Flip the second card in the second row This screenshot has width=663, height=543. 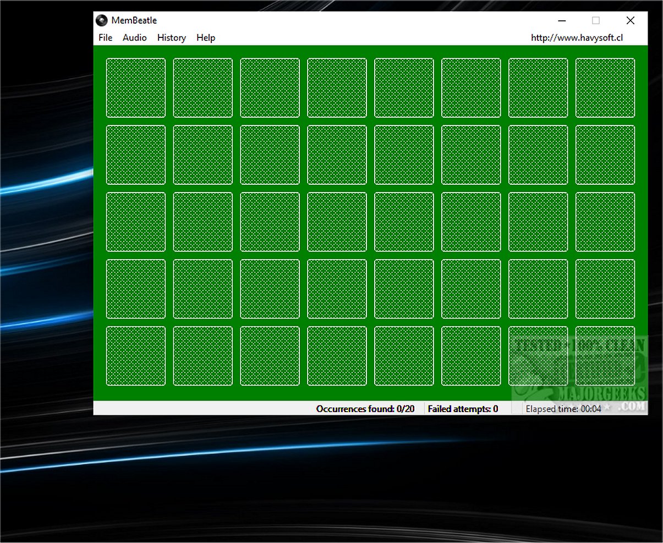pyautogui.click(x=203, y=155)
